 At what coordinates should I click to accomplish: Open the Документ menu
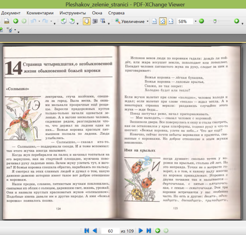[11, 13]
